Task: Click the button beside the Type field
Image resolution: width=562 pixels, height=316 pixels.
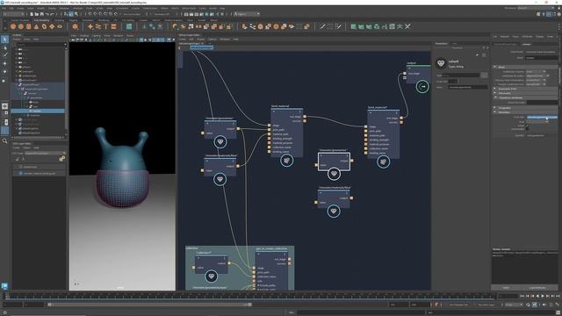Action: [x=484, y=75]
